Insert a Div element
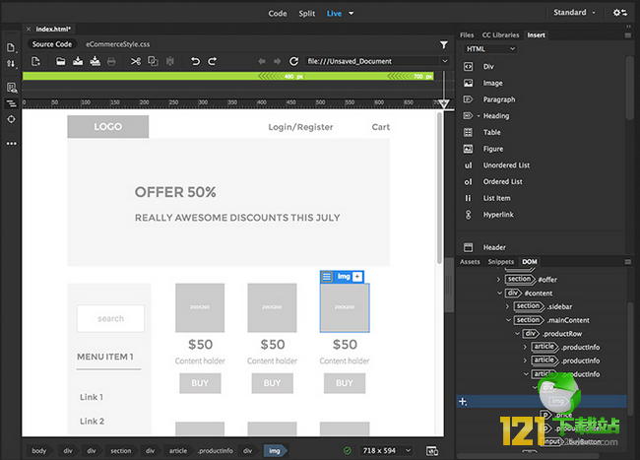The width and height of the screenshot is (640, 460). (x=488, y=67)
